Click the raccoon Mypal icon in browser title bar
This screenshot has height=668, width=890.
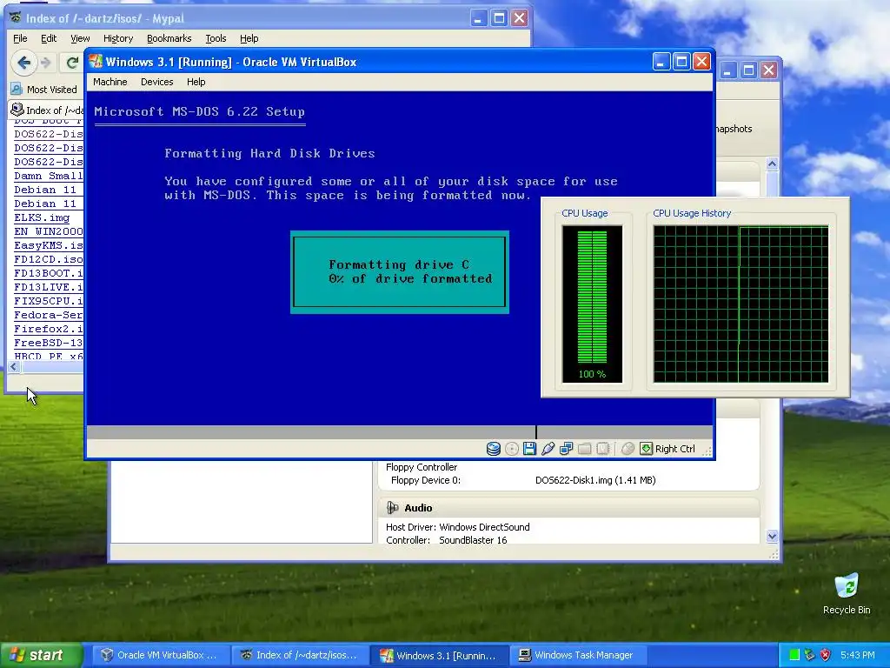(16, 17)
